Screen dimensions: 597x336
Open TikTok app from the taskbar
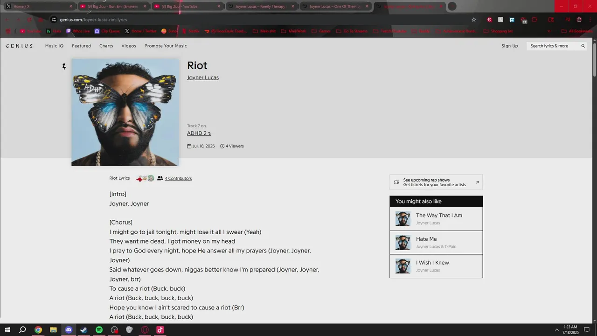coord(160,330)
